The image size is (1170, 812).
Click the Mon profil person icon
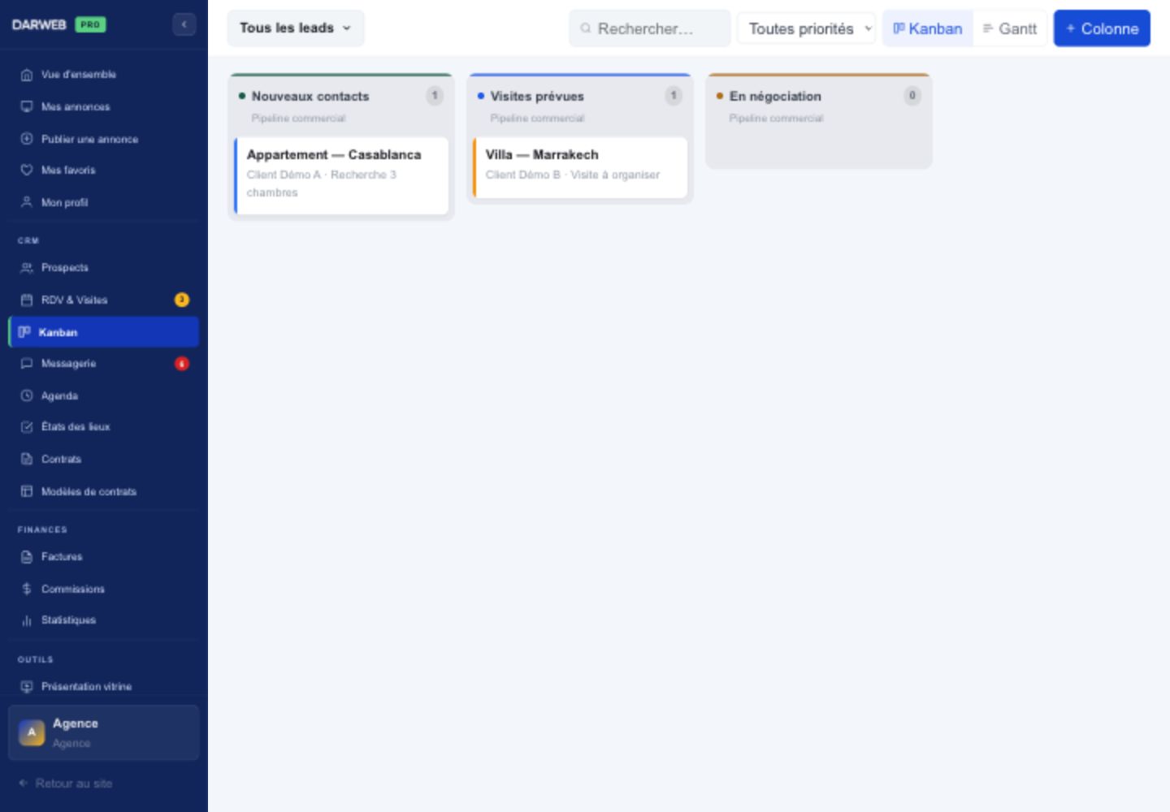pyautogui.click(x=27, y=202)
